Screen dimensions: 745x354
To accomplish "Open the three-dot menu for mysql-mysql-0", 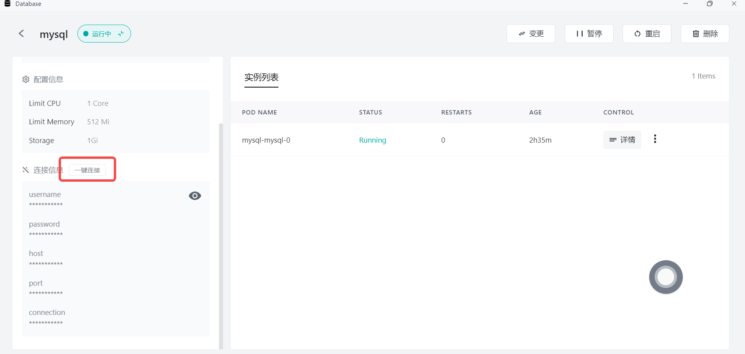I will (x=655, y=139).
